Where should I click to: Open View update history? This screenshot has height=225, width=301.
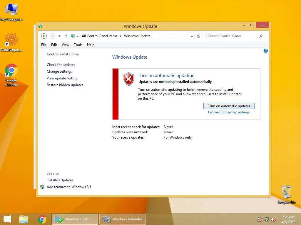(62, 78)
